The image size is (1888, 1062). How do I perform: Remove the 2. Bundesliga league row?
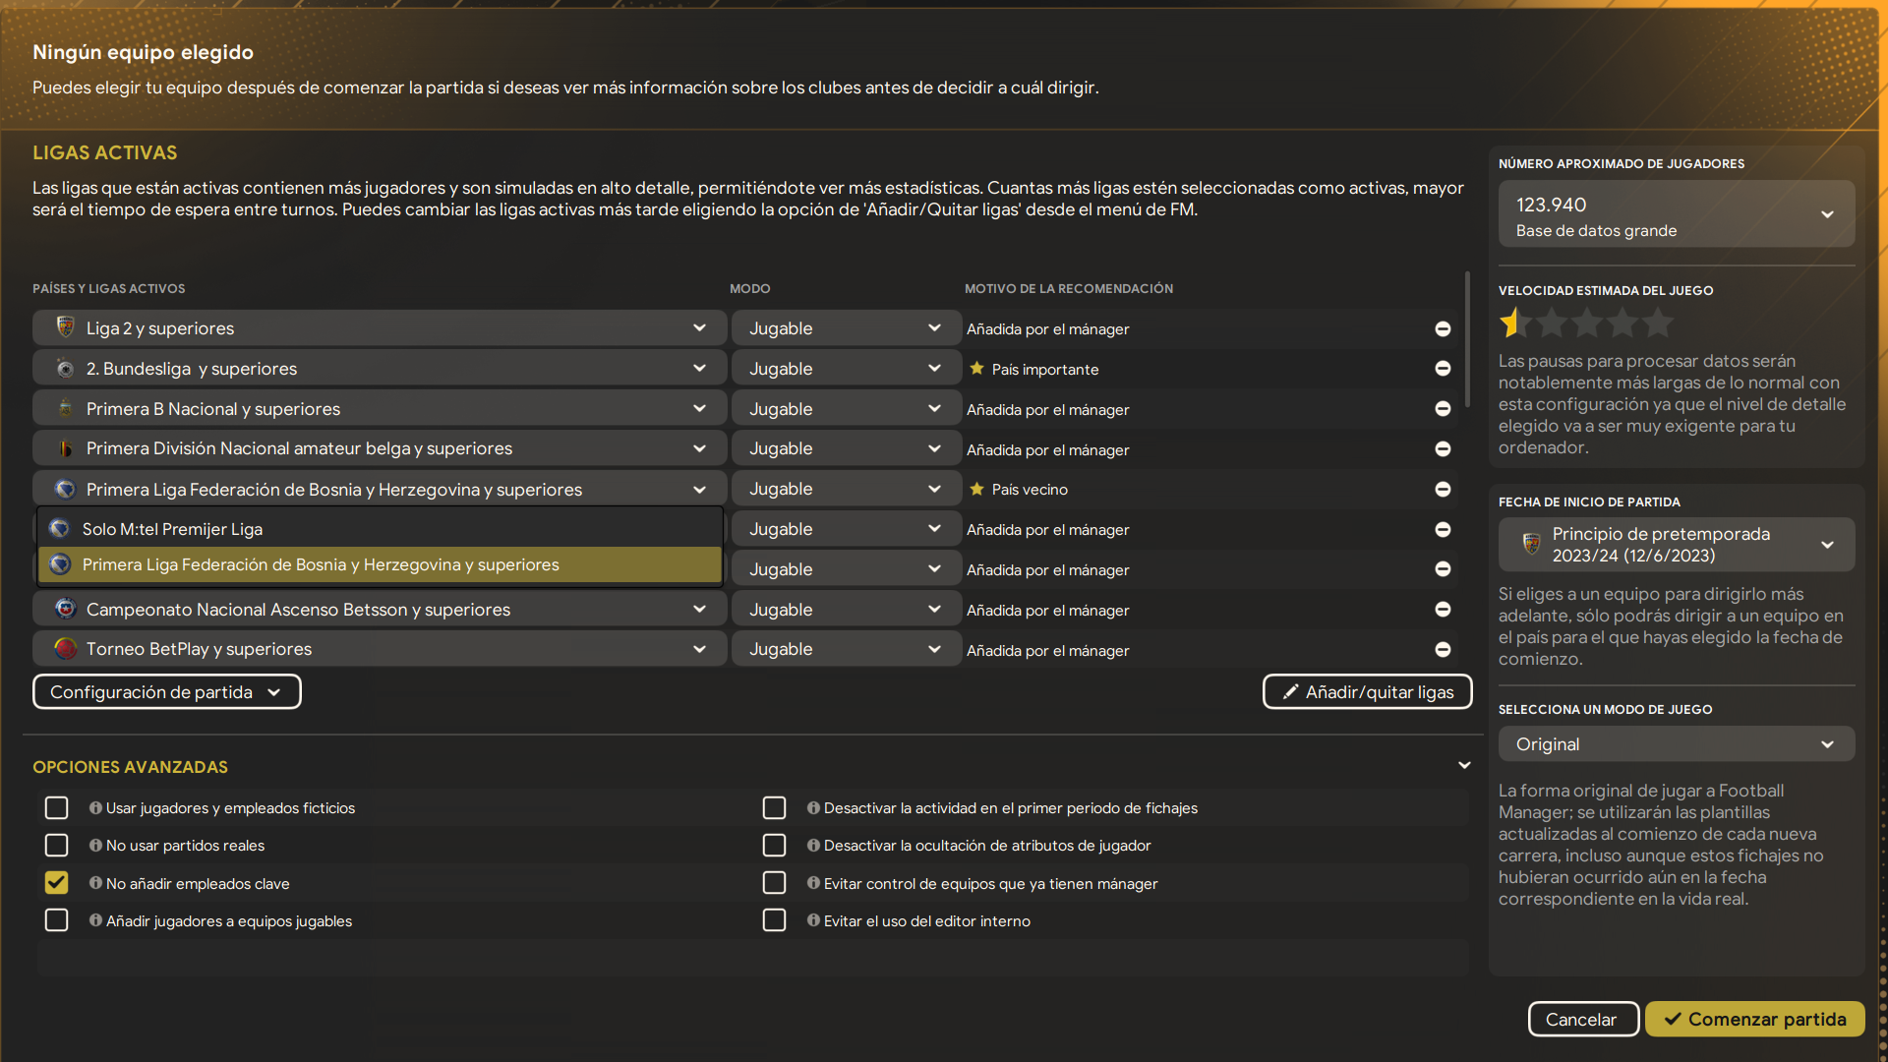click(1443, 369)
